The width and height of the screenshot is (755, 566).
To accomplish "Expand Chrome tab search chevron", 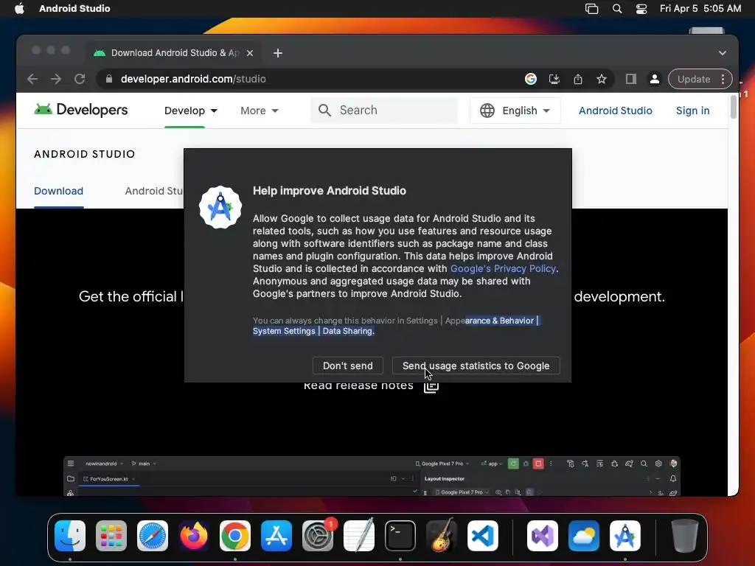I will point(723,53).
